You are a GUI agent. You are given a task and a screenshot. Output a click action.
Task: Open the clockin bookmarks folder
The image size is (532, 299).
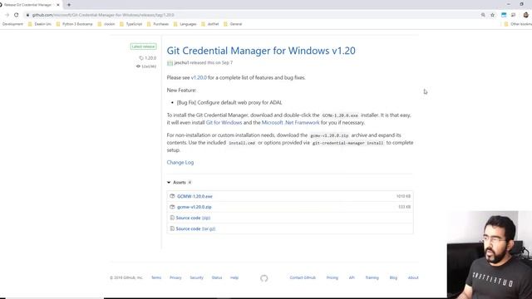pyautogui.click(x=106, y=24)
